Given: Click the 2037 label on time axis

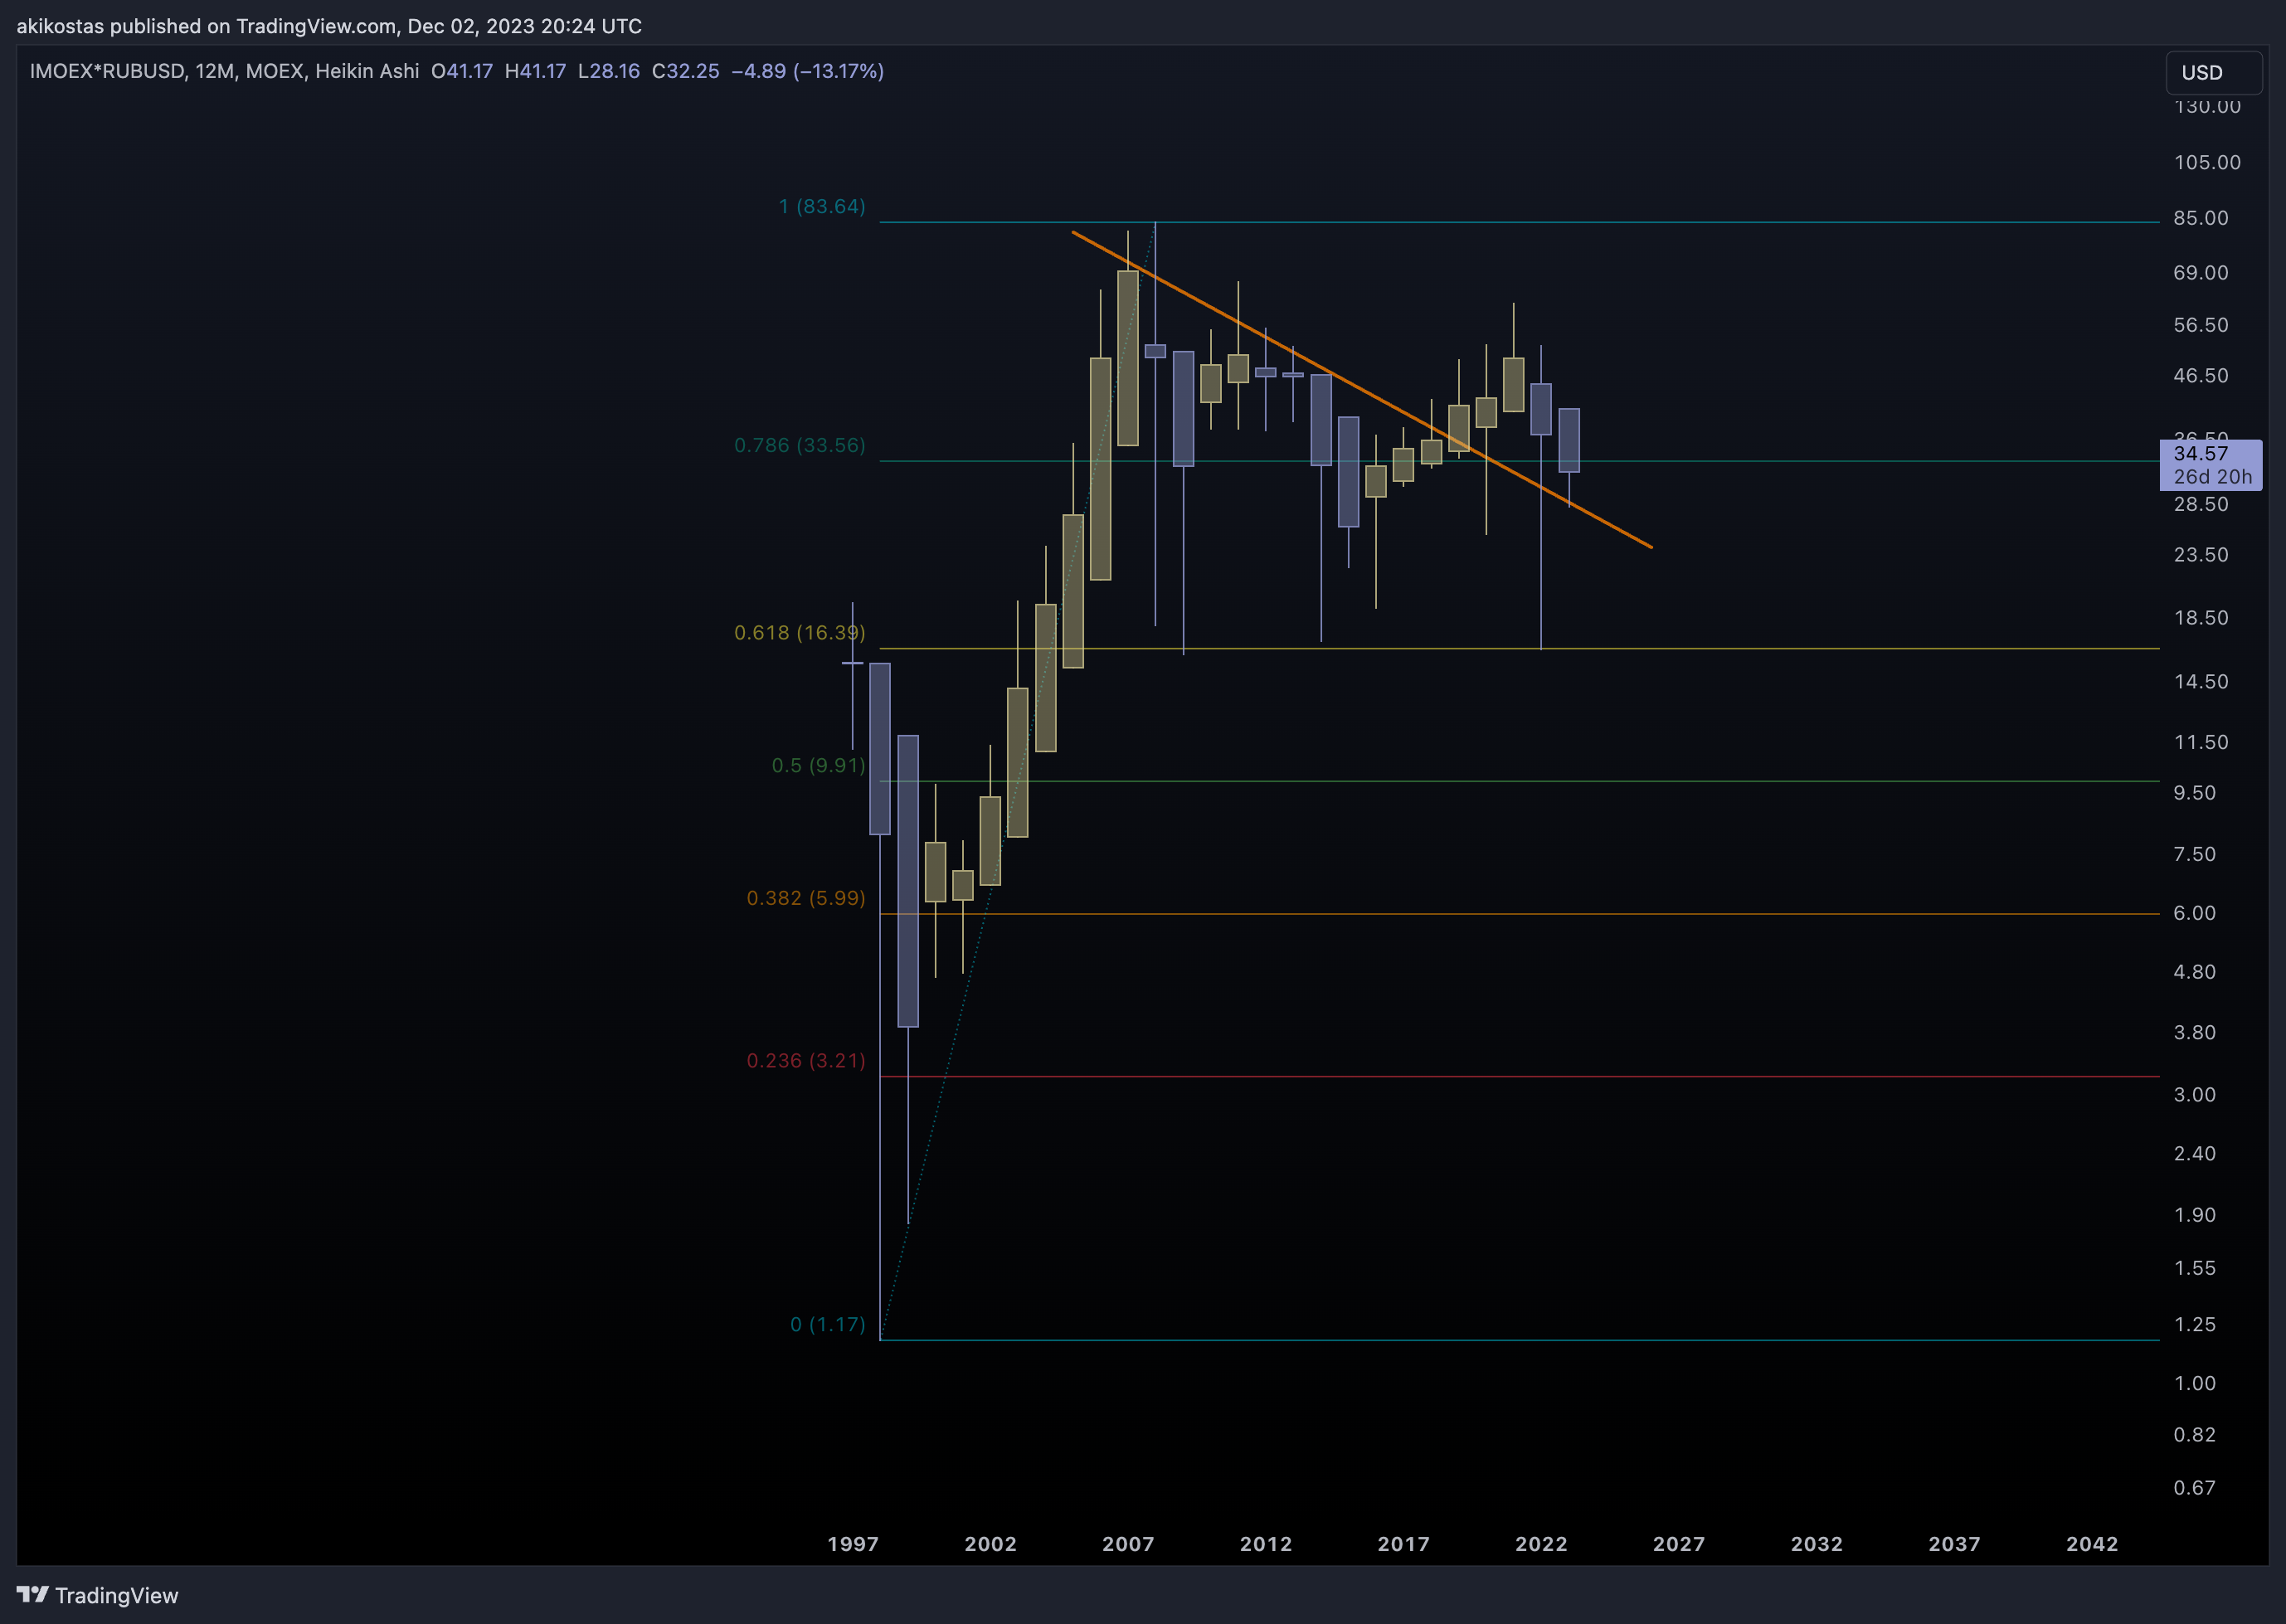Looking at the screenshot, I should 1954,1544.
